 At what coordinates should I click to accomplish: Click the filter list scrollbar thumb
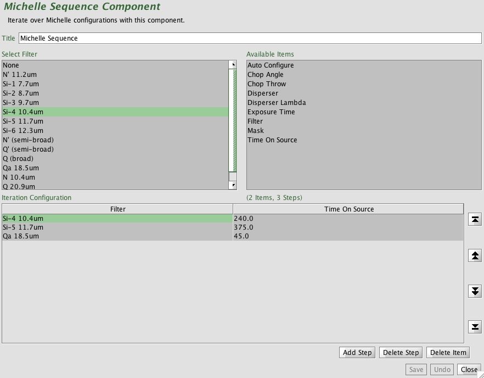click(x=233, y=120)
